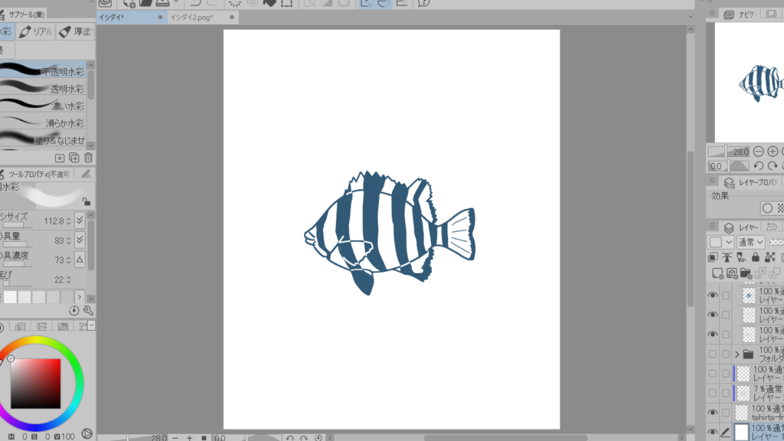Expand the brush size dynamics dropdown button
Image resolution: width=784 pixels, height=441 pixels.
[80, 220]
